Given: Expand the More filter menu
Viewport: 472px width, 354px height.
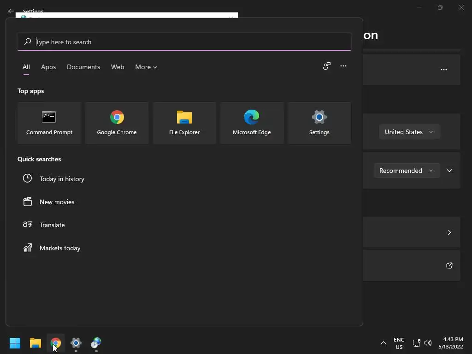Looking at the screenshot, I should pos(146,67).
